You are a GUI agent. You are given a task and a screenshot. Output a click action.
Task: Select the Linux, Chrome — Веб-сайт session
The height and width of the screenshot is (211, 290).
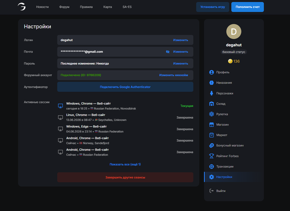click(x=125, y=117)
